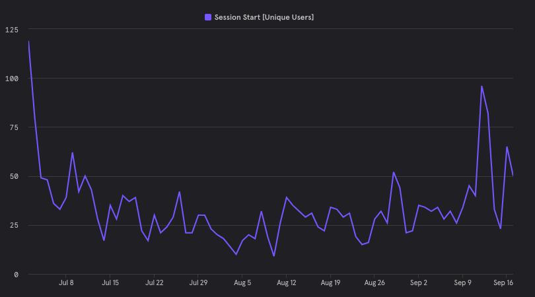535x297 pixels.
Task: Select the late August peak near 52 users
Action: [x=394, y=172]
